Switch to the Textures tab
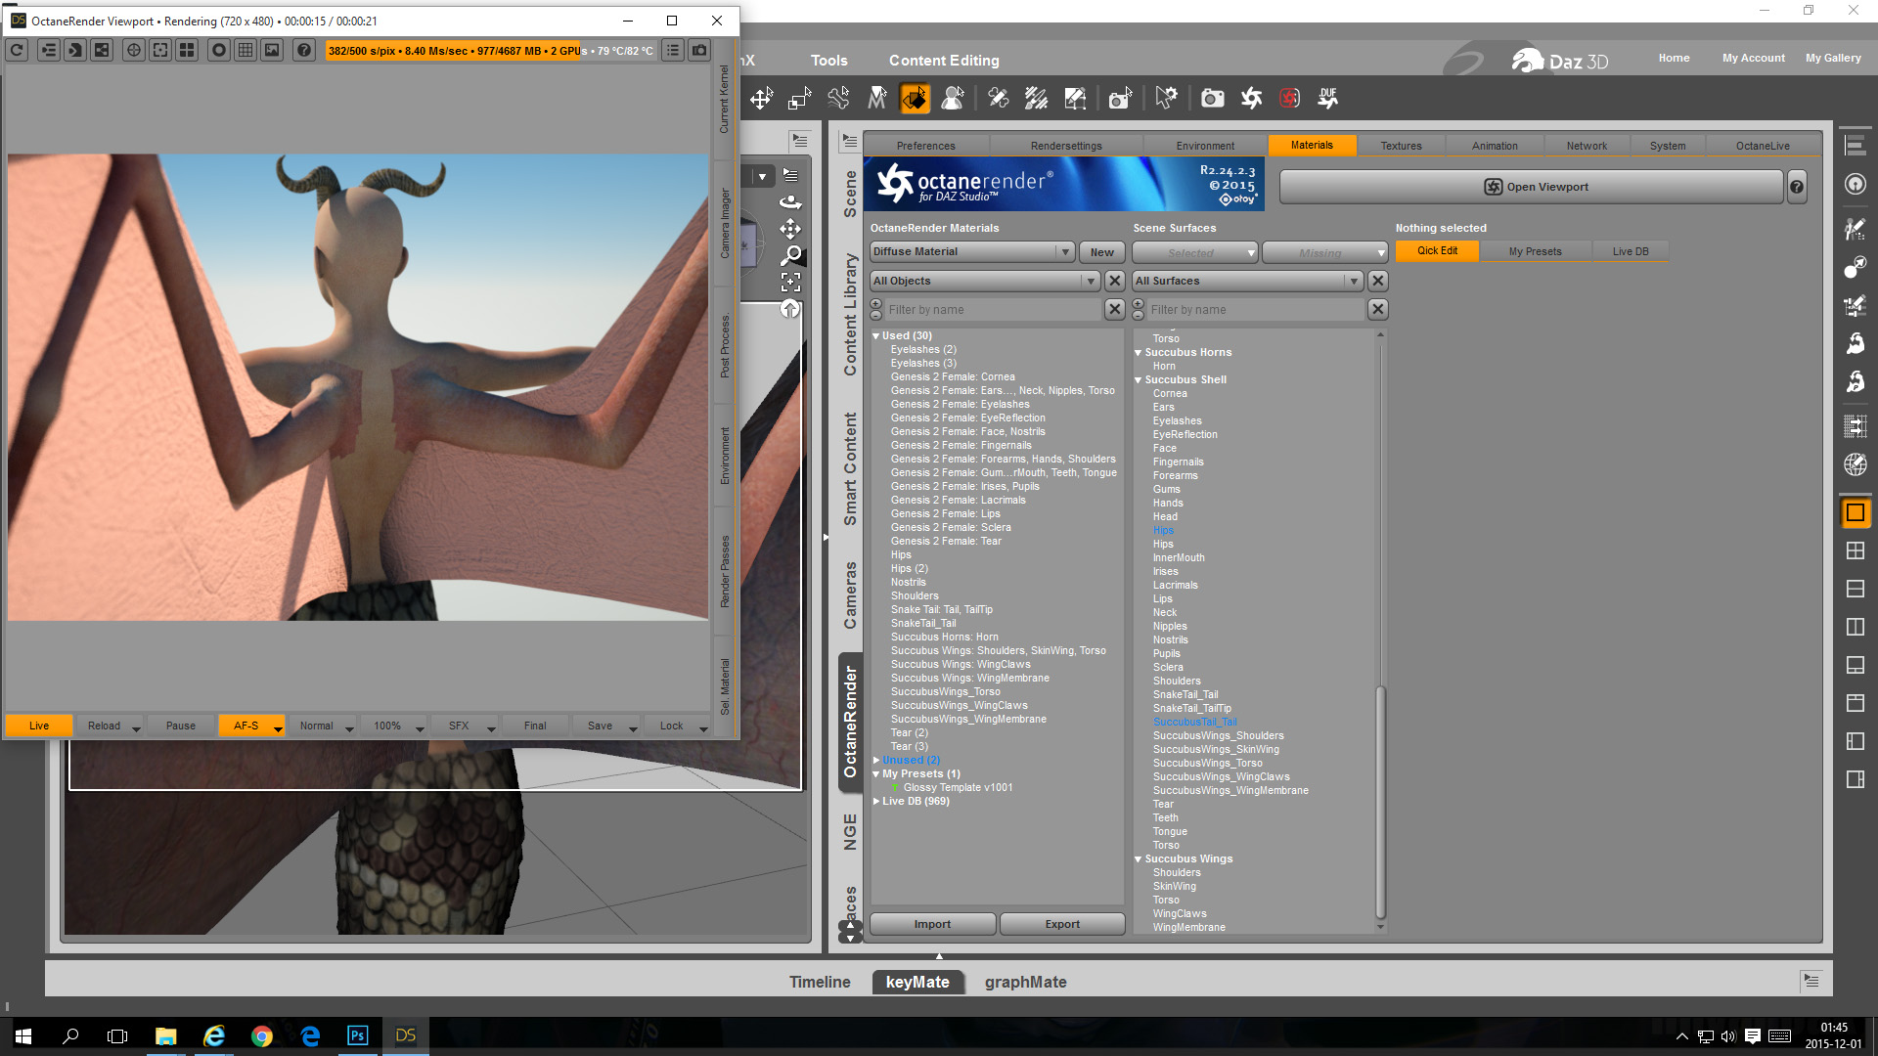 tap(1401, 146)
